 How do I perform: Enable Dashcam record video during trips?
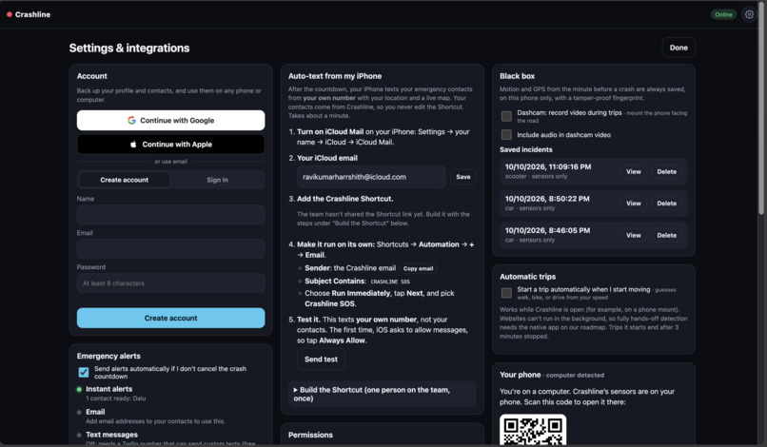(x=507, y=116)
